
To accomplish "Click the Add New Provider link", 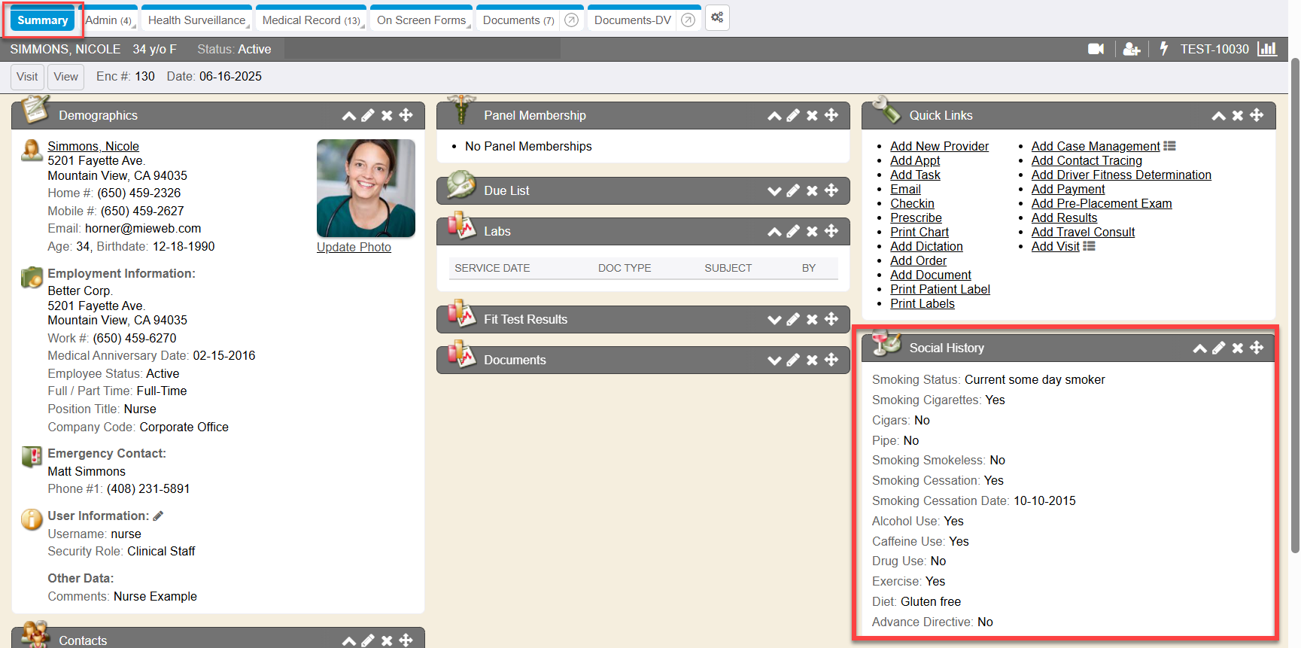I will tap(939, 146).
